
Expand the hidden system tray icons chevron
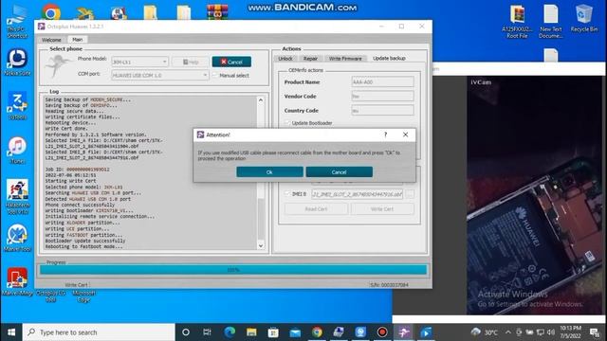[x=508, y=332]
